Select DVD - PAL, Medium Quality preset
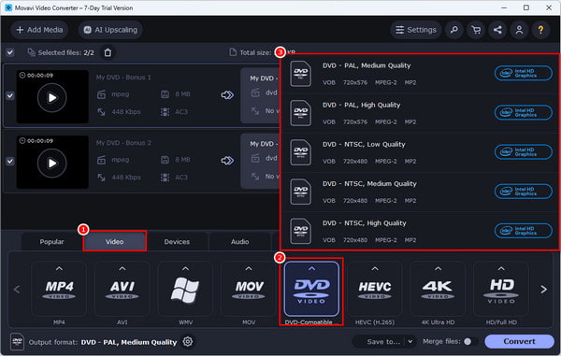Screen dimensions: 561x356 pyautogui.click(x=421, y=74)
